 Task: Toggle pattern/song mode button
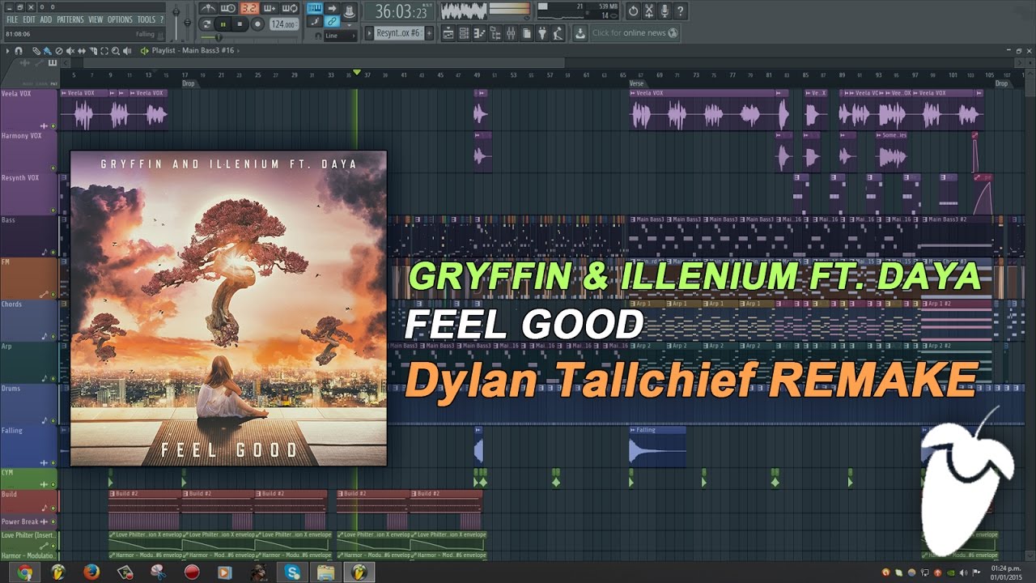206,24
